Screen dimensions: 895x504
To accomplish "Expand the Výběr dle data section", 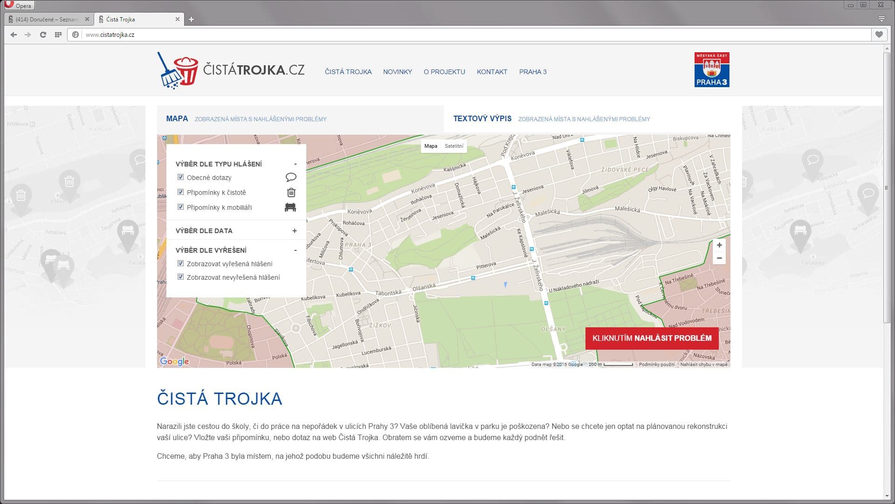I will point(294,231).
